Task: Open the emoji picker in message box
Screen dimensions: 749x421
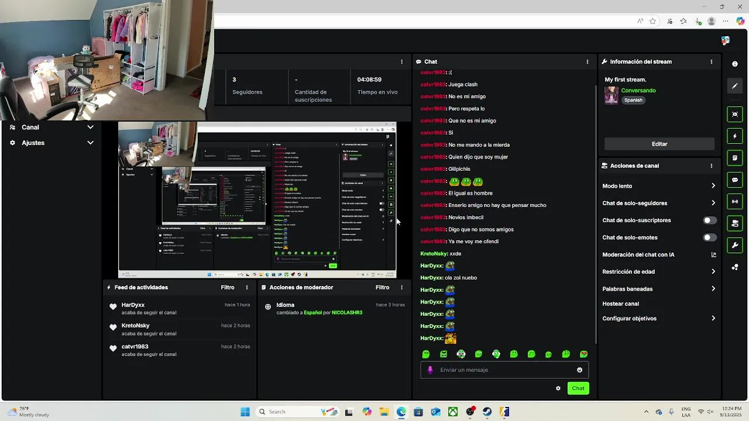Action: (x=579, y=370)
